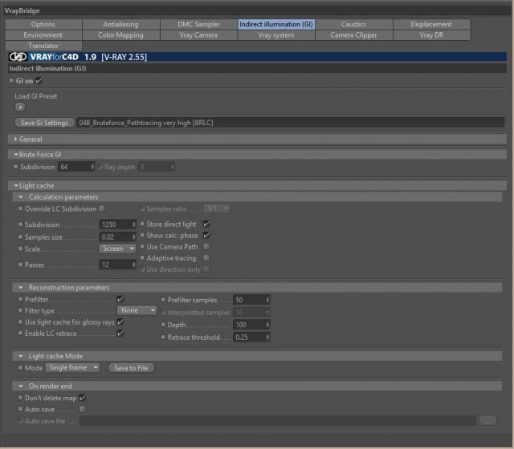Enable the Auto save checkbox
This screenshot has height=449, width=514.
tap(82, 409)
